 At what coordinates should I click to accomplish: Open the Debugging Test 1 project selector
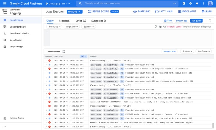pos(58,4)
